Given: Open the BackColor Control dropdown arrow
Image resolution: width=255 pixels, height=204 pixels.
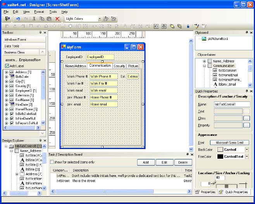Looking at the screenshot, I should click(246, 149).
